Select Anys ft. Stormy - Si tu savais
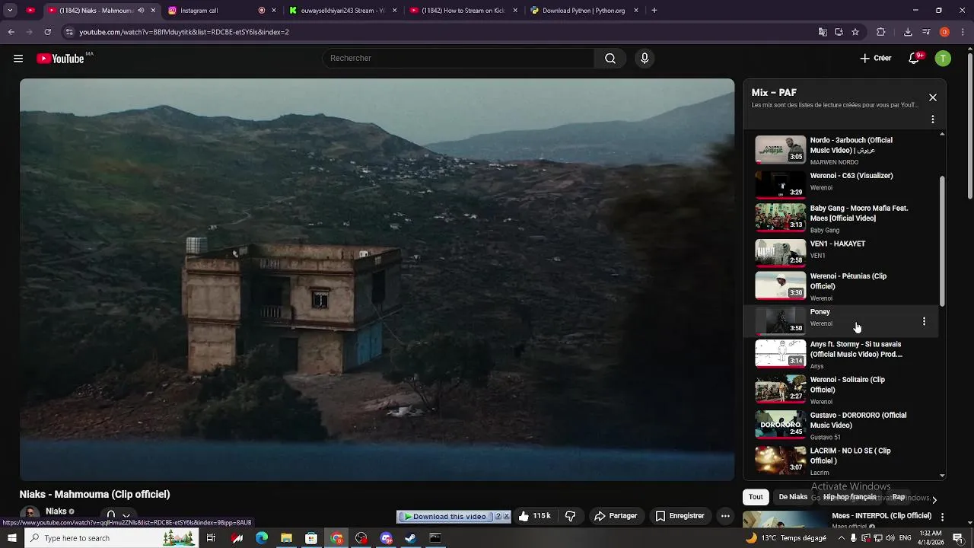This screenshot has width=974, height=548. pos(841,354)
